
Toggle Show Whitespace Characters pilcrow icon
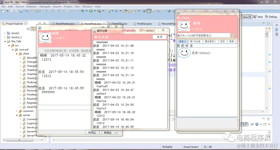point(163,11)
